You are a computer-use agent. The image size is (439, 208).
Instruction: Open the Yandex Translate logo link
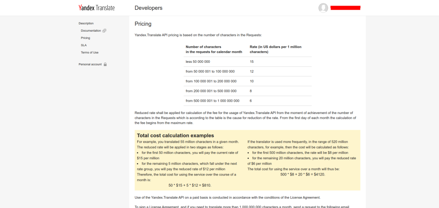click(96, 8)
